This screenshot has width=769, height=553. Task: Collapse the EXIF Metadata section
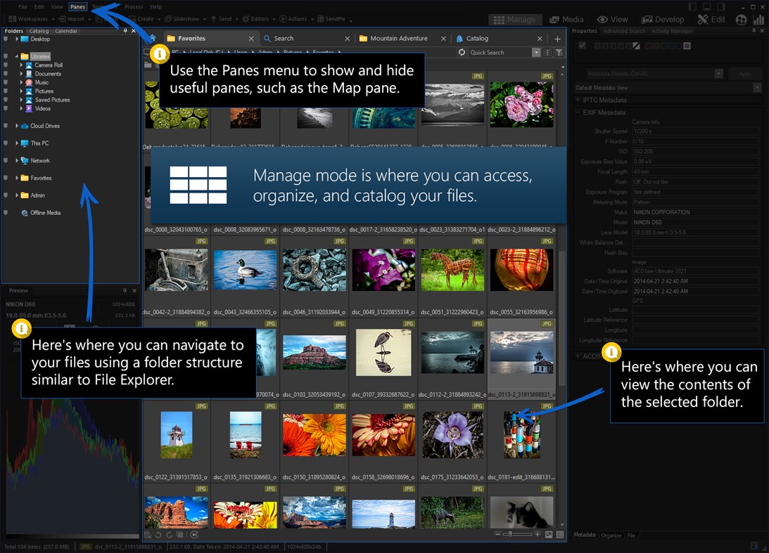point(579,112)
